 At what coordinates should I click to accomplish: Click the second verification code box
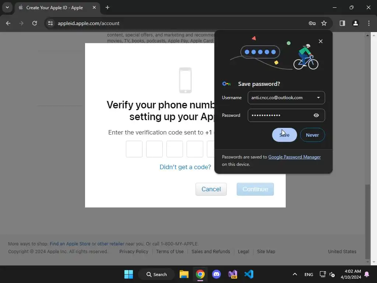click(x=154, y=149)
